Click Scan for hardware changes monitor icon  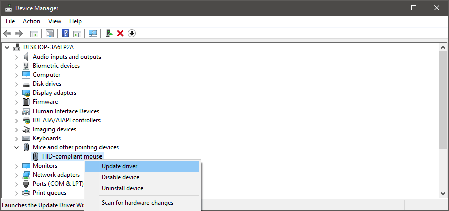coord(93,34)
